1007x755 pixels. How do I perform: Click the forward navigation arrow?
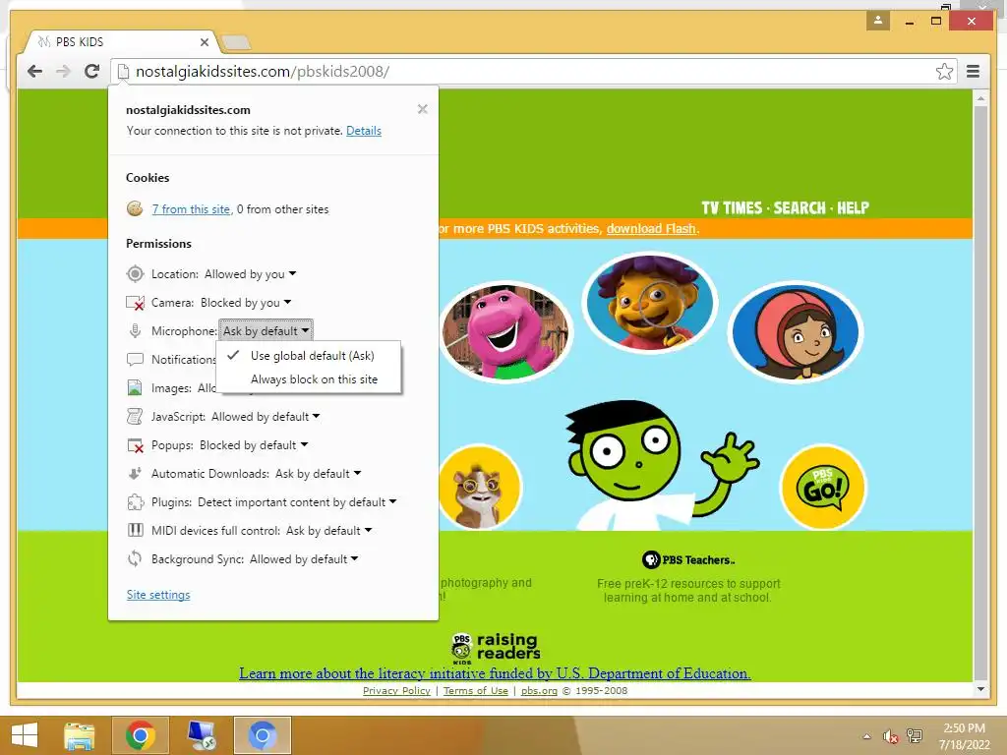(x=63, y=71)
